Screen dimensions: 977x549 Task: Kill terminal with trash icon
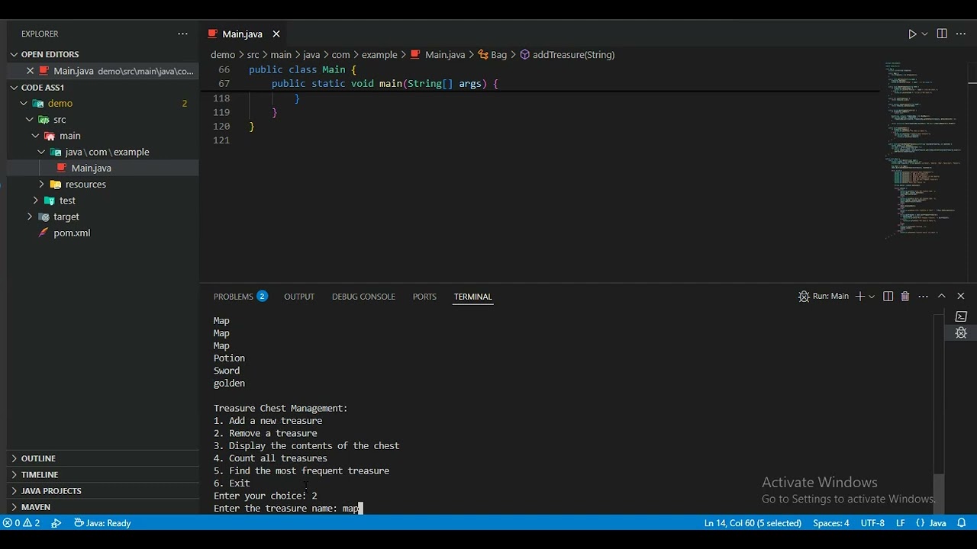(905, 296)
